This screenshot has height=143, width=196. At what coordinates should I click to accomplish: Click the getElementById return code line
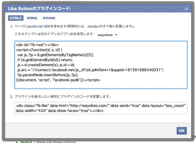click(x=45, y=60)
